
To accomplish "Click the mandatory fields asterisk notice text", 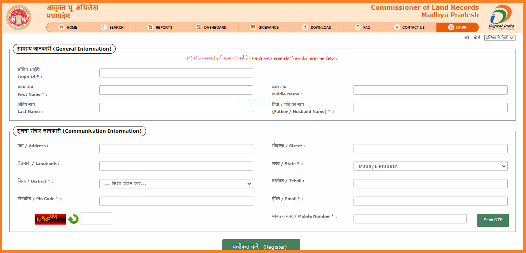I will click(x=262, y=58).
